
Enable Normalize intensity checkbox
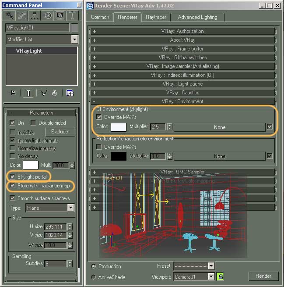[12, 148]
